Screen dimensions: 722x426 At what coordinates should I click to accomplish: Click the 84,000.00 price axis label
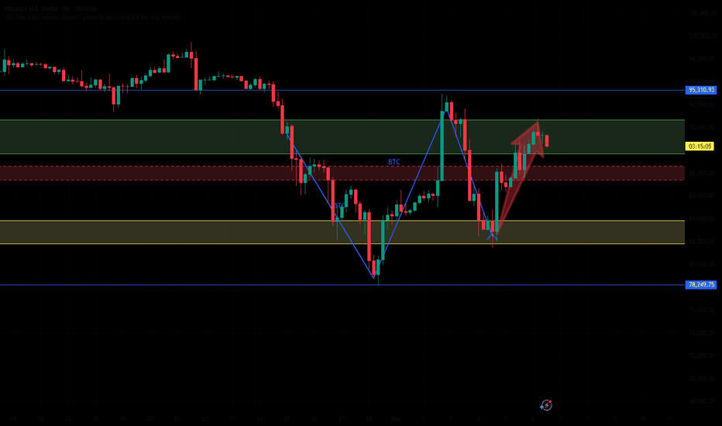click(703, 218)
